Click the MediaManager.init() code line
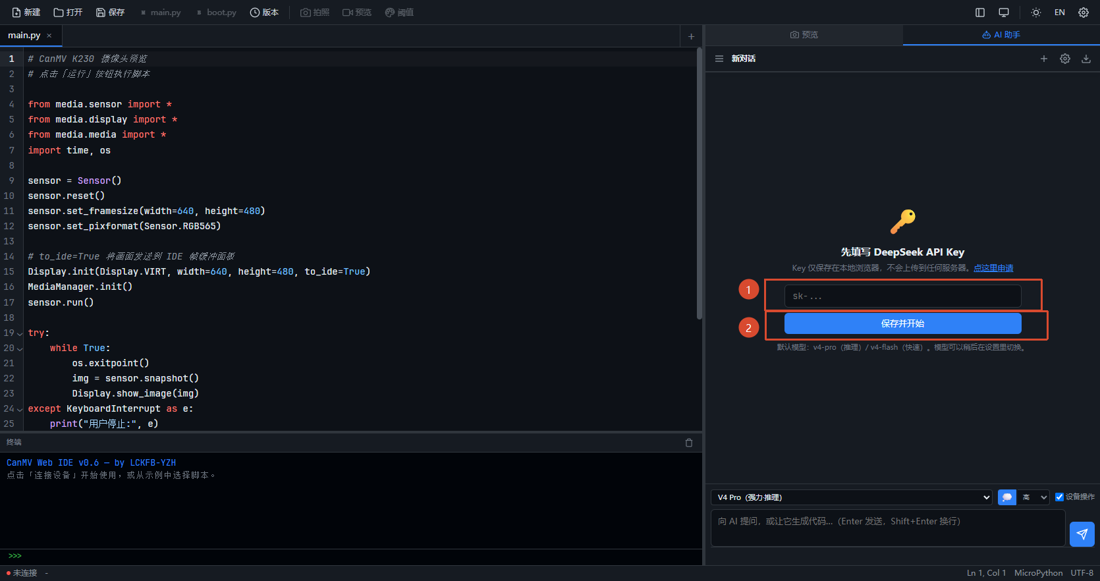This screenshot has width=1100, height=581. click(x=80, y=287)
